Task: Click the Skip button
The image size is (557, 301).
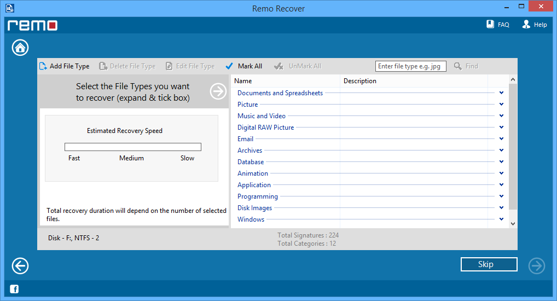Action: 489,264
